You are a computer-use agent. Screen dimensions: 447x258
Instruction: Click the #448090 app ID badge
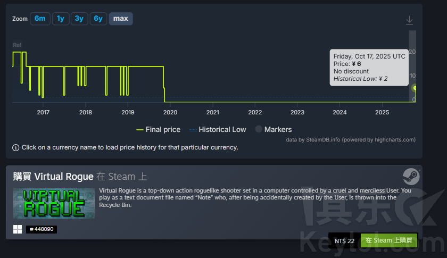(41, 229)
